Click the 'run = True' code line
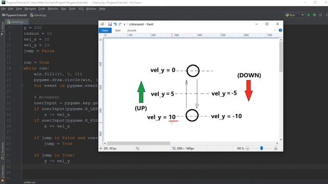This screenshot has width=328, height=184. 36,62
